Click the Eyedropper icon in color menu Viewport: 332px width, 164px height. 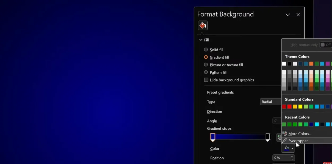pyautogui.click(x=284, y=141)
